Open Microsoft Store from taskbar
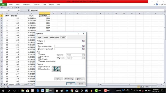 click(x=28, y=91)
